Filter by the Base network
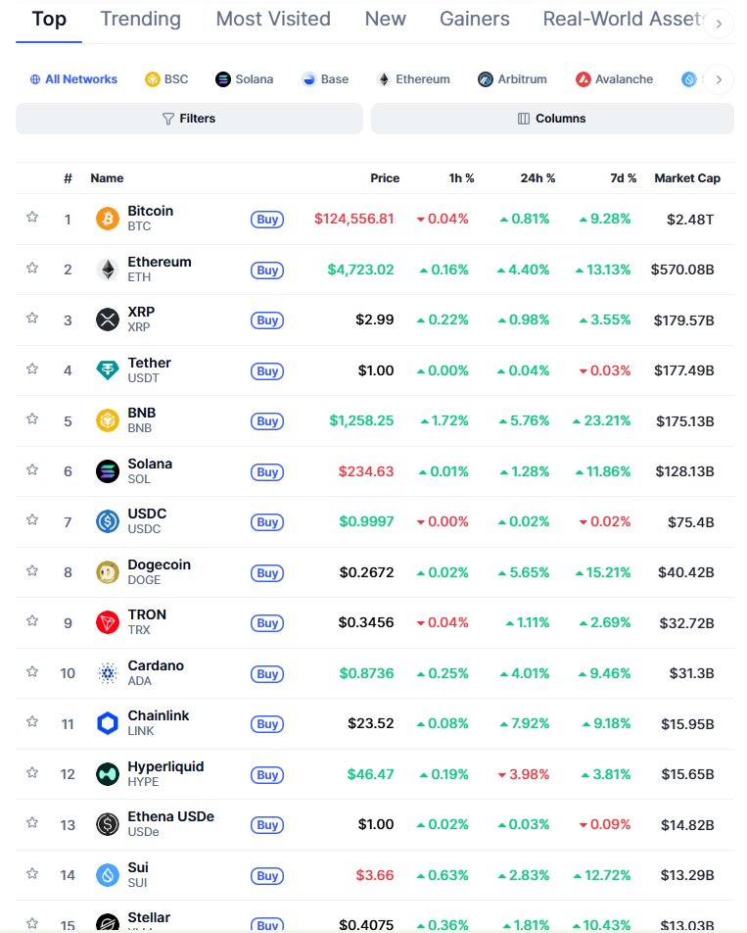The image size is (747, 933). click(x=325, y=79)
